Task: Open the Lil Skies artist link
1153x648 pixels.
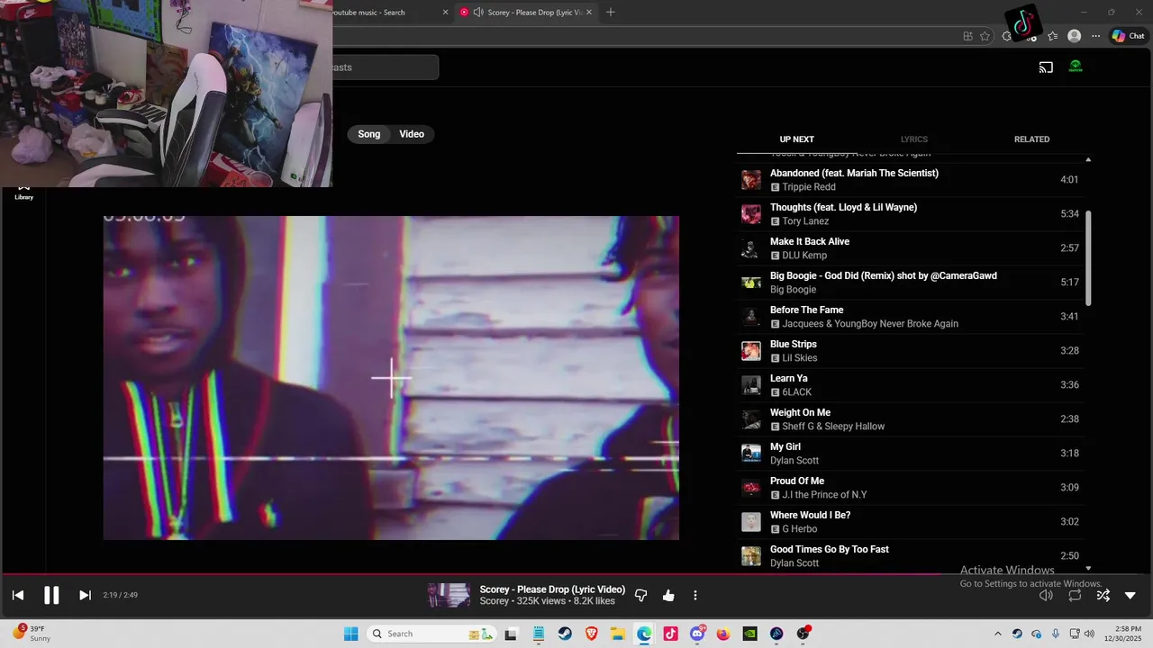Action: 800,358
